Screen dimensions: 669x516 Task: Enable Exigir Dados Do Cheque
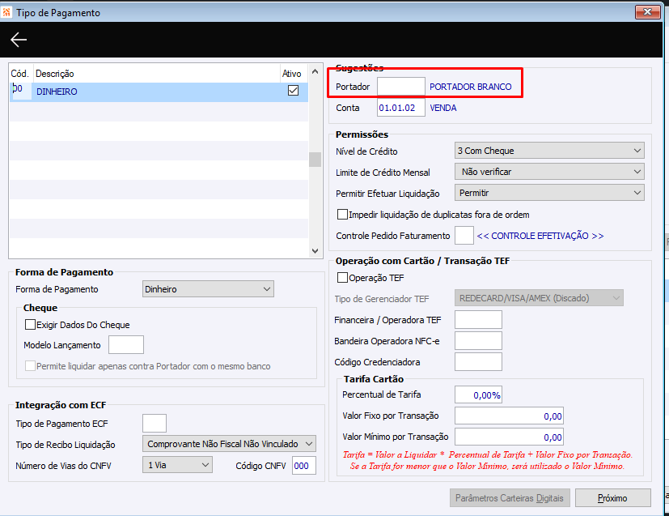pyautogui.click(x=30, y=325)
